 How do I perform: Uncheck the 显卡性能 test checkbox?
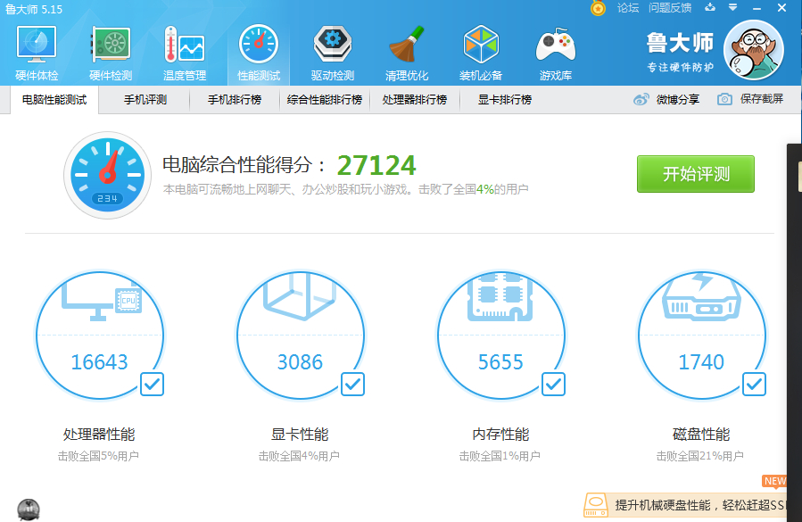[352, 384]
